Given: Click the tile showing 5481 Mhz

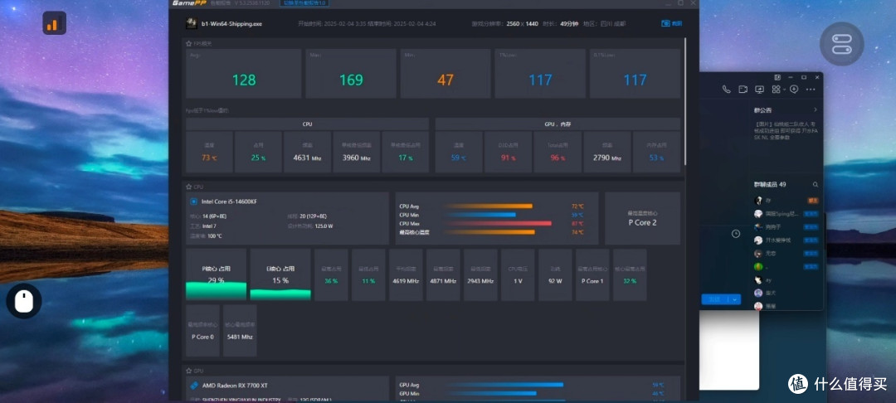Looking at the screenshot, I should [x=240, y=331].
